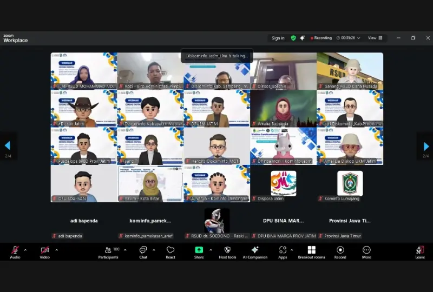The image size is (433, 292).
Task: Select the Kominfo Lumajang participant tile
Action: 350,184
